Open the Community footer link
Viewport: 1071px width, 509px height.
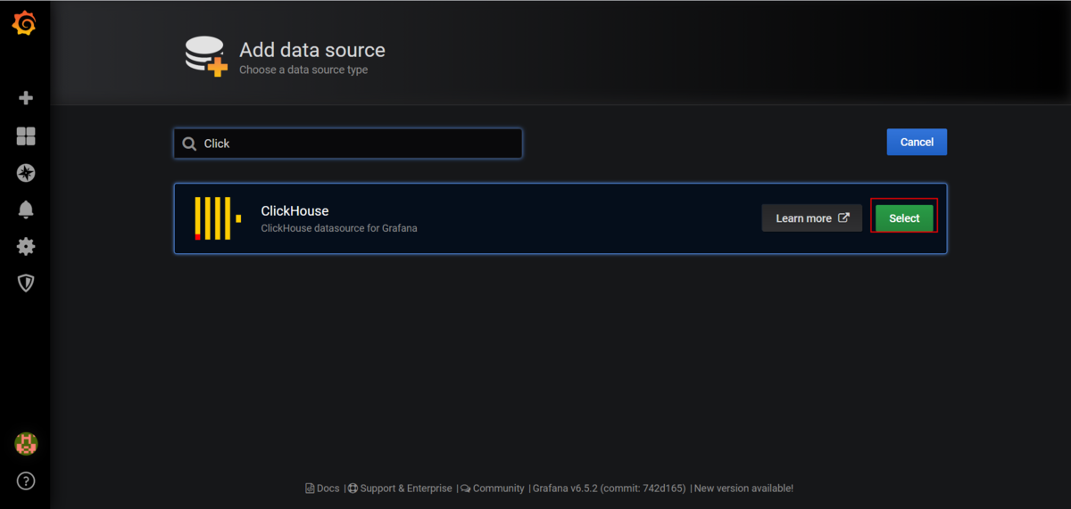point(493,488)
